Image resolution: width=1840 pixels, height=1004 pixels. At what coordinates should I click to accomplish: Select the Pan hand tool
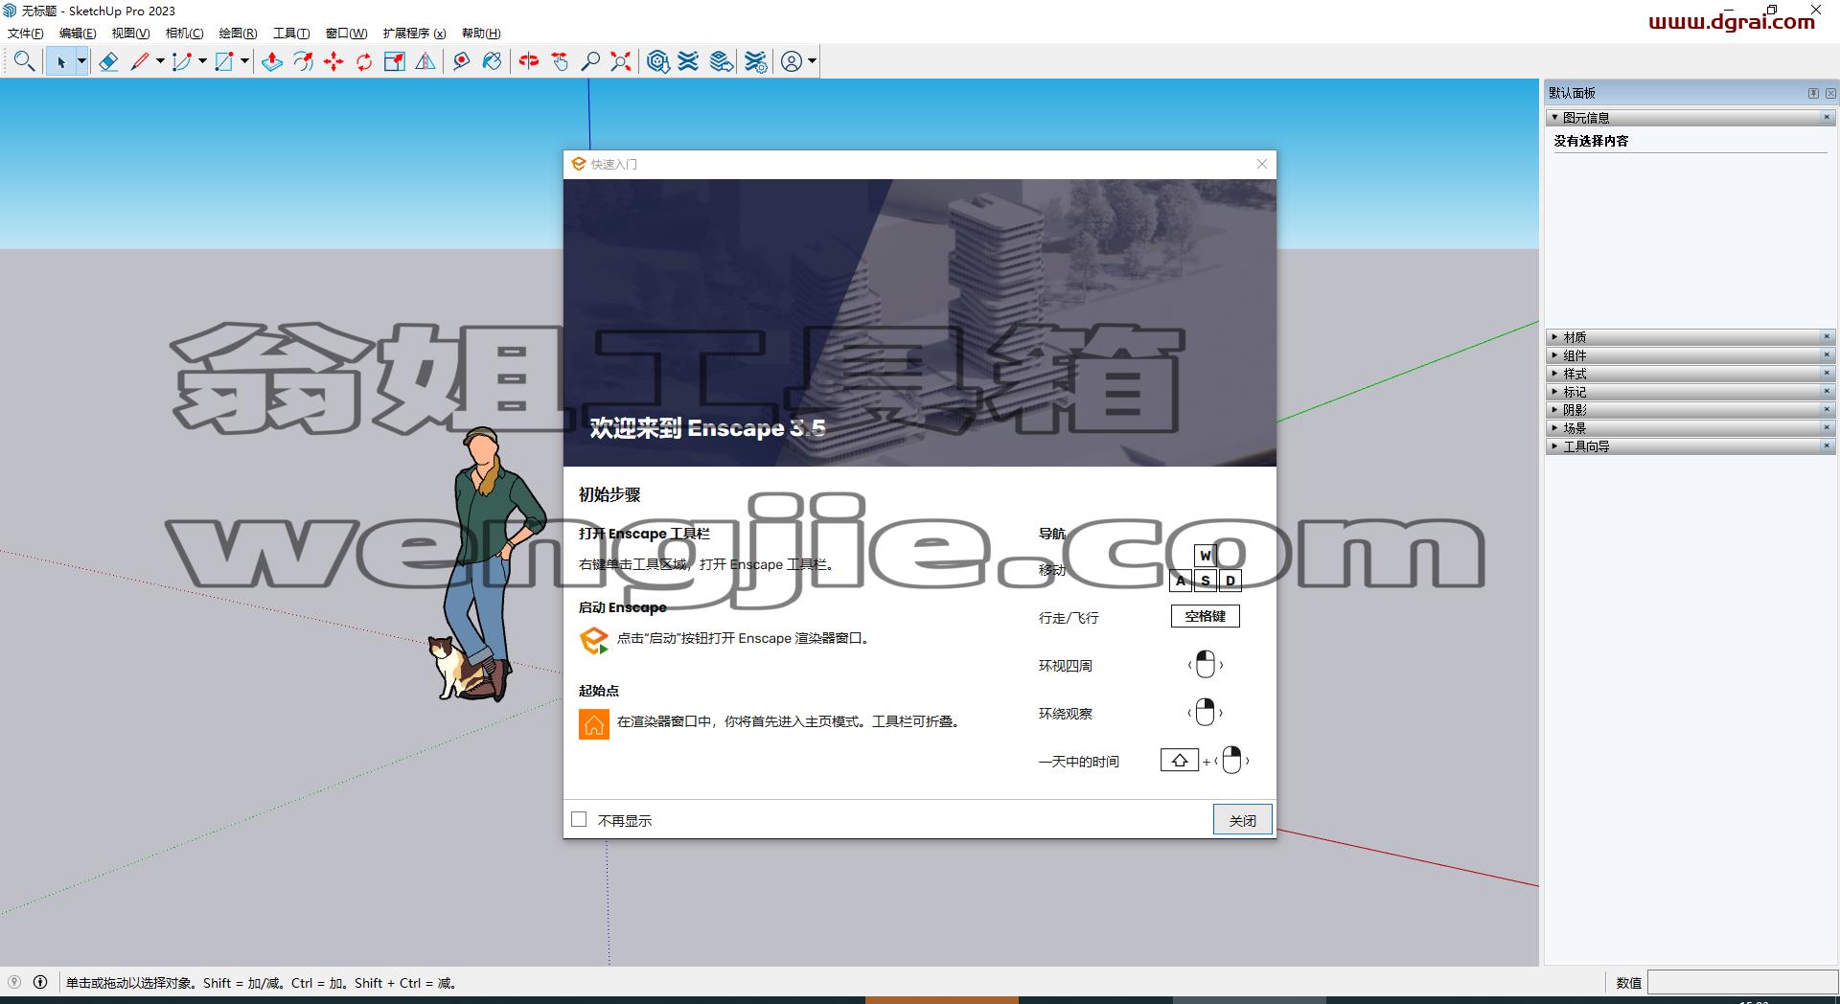[560, 61]
